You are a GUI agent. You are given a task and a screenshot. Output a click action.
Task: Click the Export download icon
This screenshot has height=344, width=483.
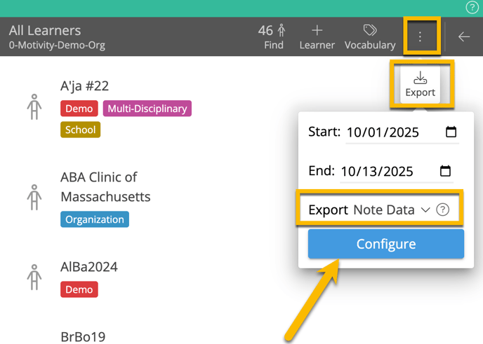pyautogui.click(x=420, y=83)
